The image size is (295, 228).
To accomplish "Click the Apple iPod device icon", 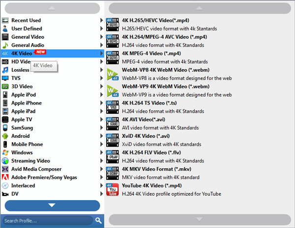I will click(5, 95).
